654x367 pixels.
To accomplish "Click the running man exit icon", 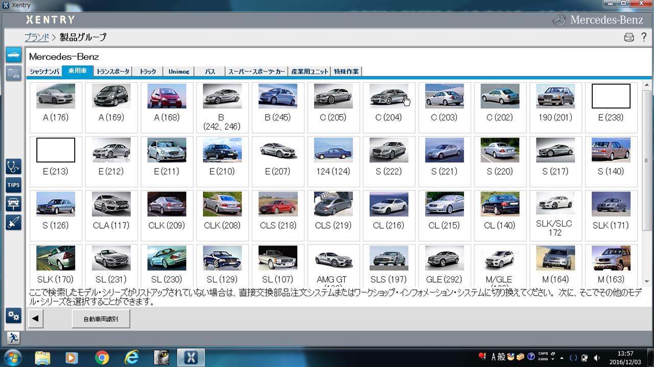I will point(13,337).
